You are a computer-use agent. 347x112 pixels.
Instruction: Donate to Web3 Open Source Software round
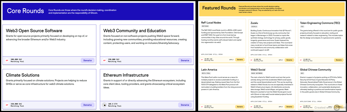coord(88,61)
